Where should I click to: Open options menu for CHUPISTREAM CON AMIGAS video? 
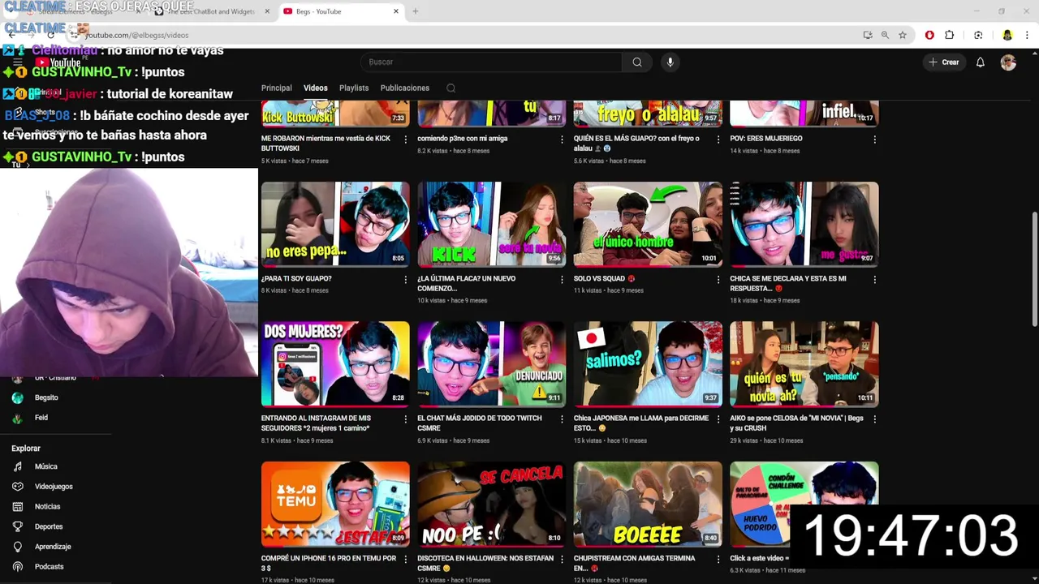(x=718, y=560)
